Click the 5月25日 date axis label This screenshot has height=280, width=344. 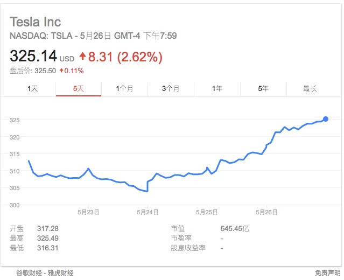207,212
